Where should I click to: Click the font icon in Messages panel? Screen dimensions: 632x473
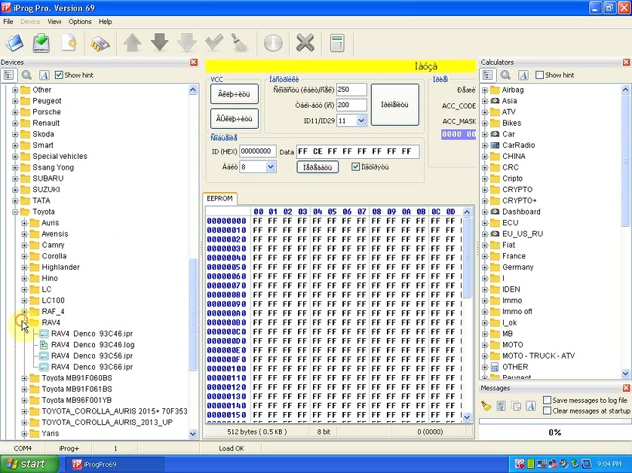(x=531, y=406)
